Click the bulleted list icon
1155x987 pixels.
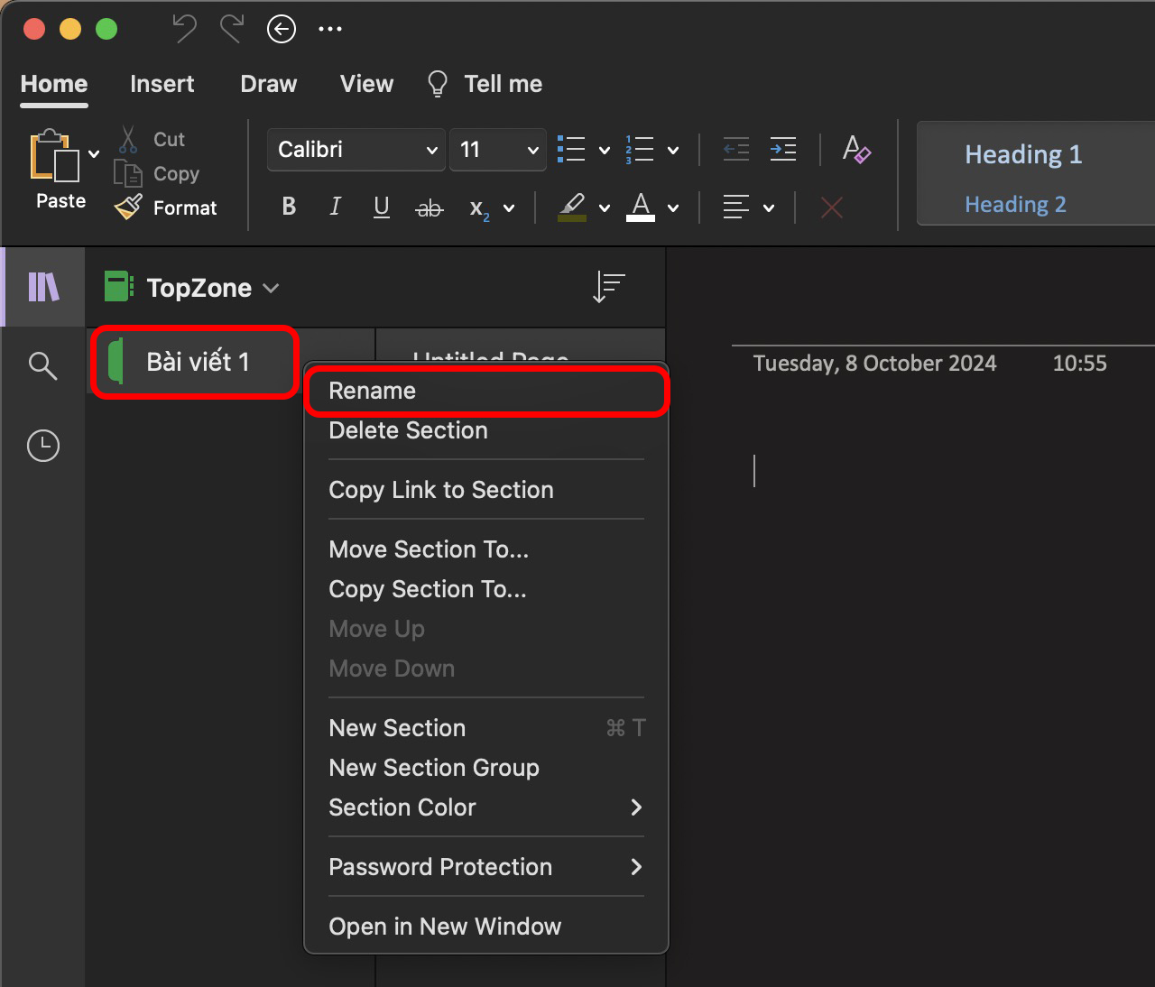pos(571,149)
